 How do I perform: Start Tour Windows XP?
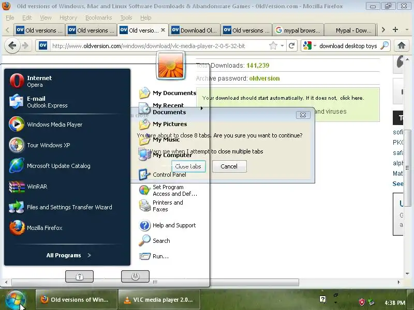67,145
